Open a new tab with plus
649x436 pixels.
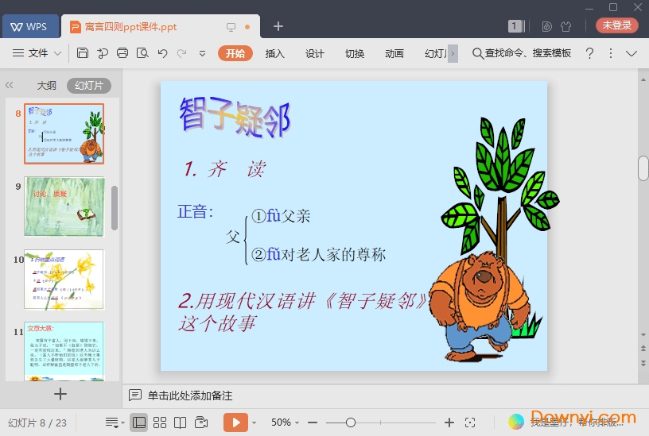278,26
